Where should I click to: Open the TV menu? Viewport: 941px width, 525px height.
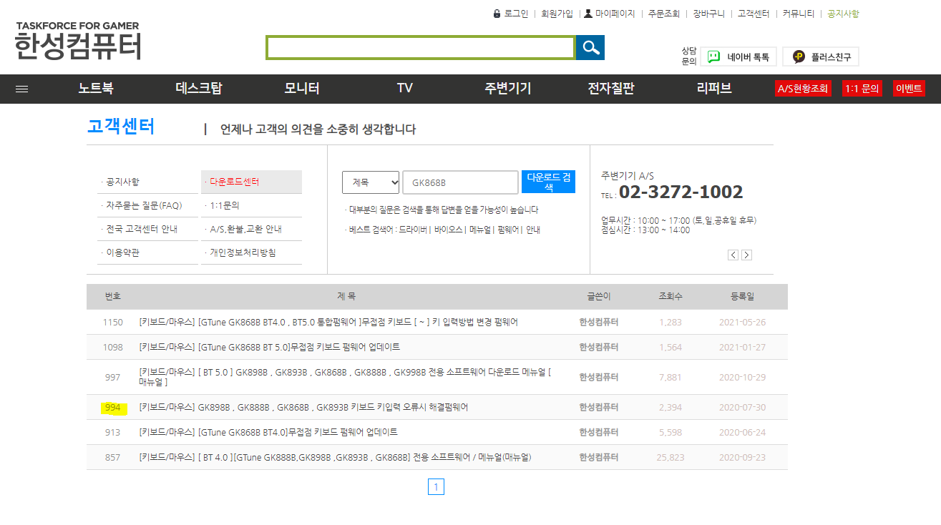click(405, 89)
